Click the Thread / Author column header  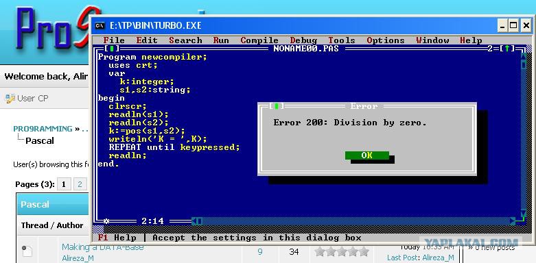(x=52, y=225)
